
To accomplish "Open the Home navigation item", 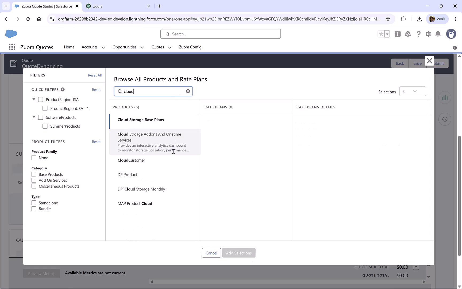I will click(69, 47).
